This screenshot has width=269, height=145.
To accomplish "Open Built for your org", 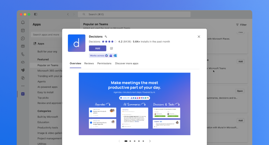I will point(47,51).
